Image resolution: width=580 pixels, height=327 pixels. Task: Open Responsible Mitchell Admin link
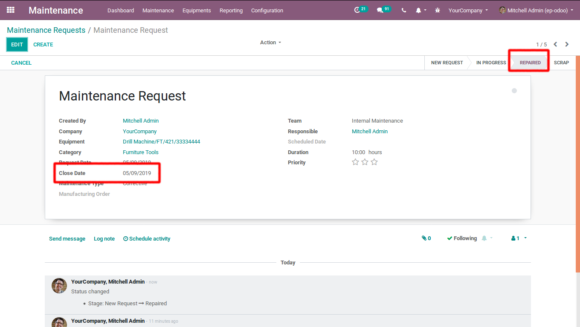[370, 132]
